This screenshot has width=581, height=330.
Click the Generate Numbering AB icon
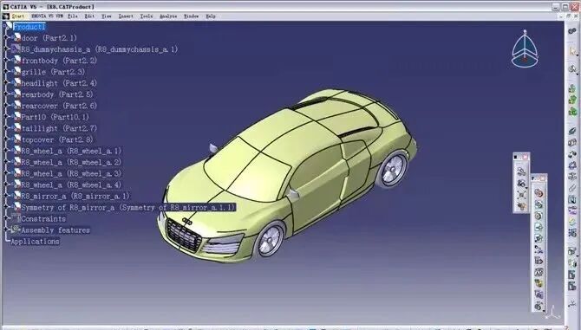pos(539,273)
